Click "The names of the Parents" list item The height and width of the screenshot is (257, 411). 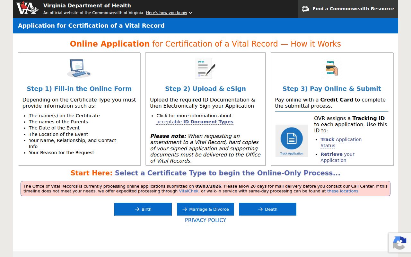click(58, 122)
